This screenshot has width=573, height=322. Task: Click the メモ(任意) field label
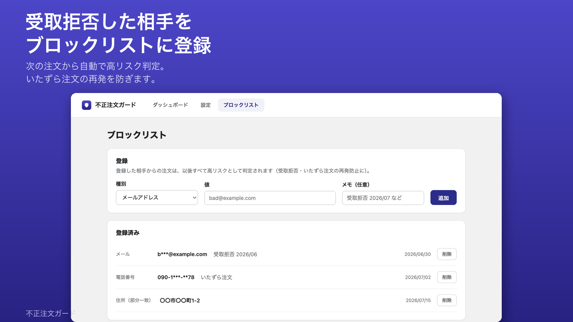356,185
